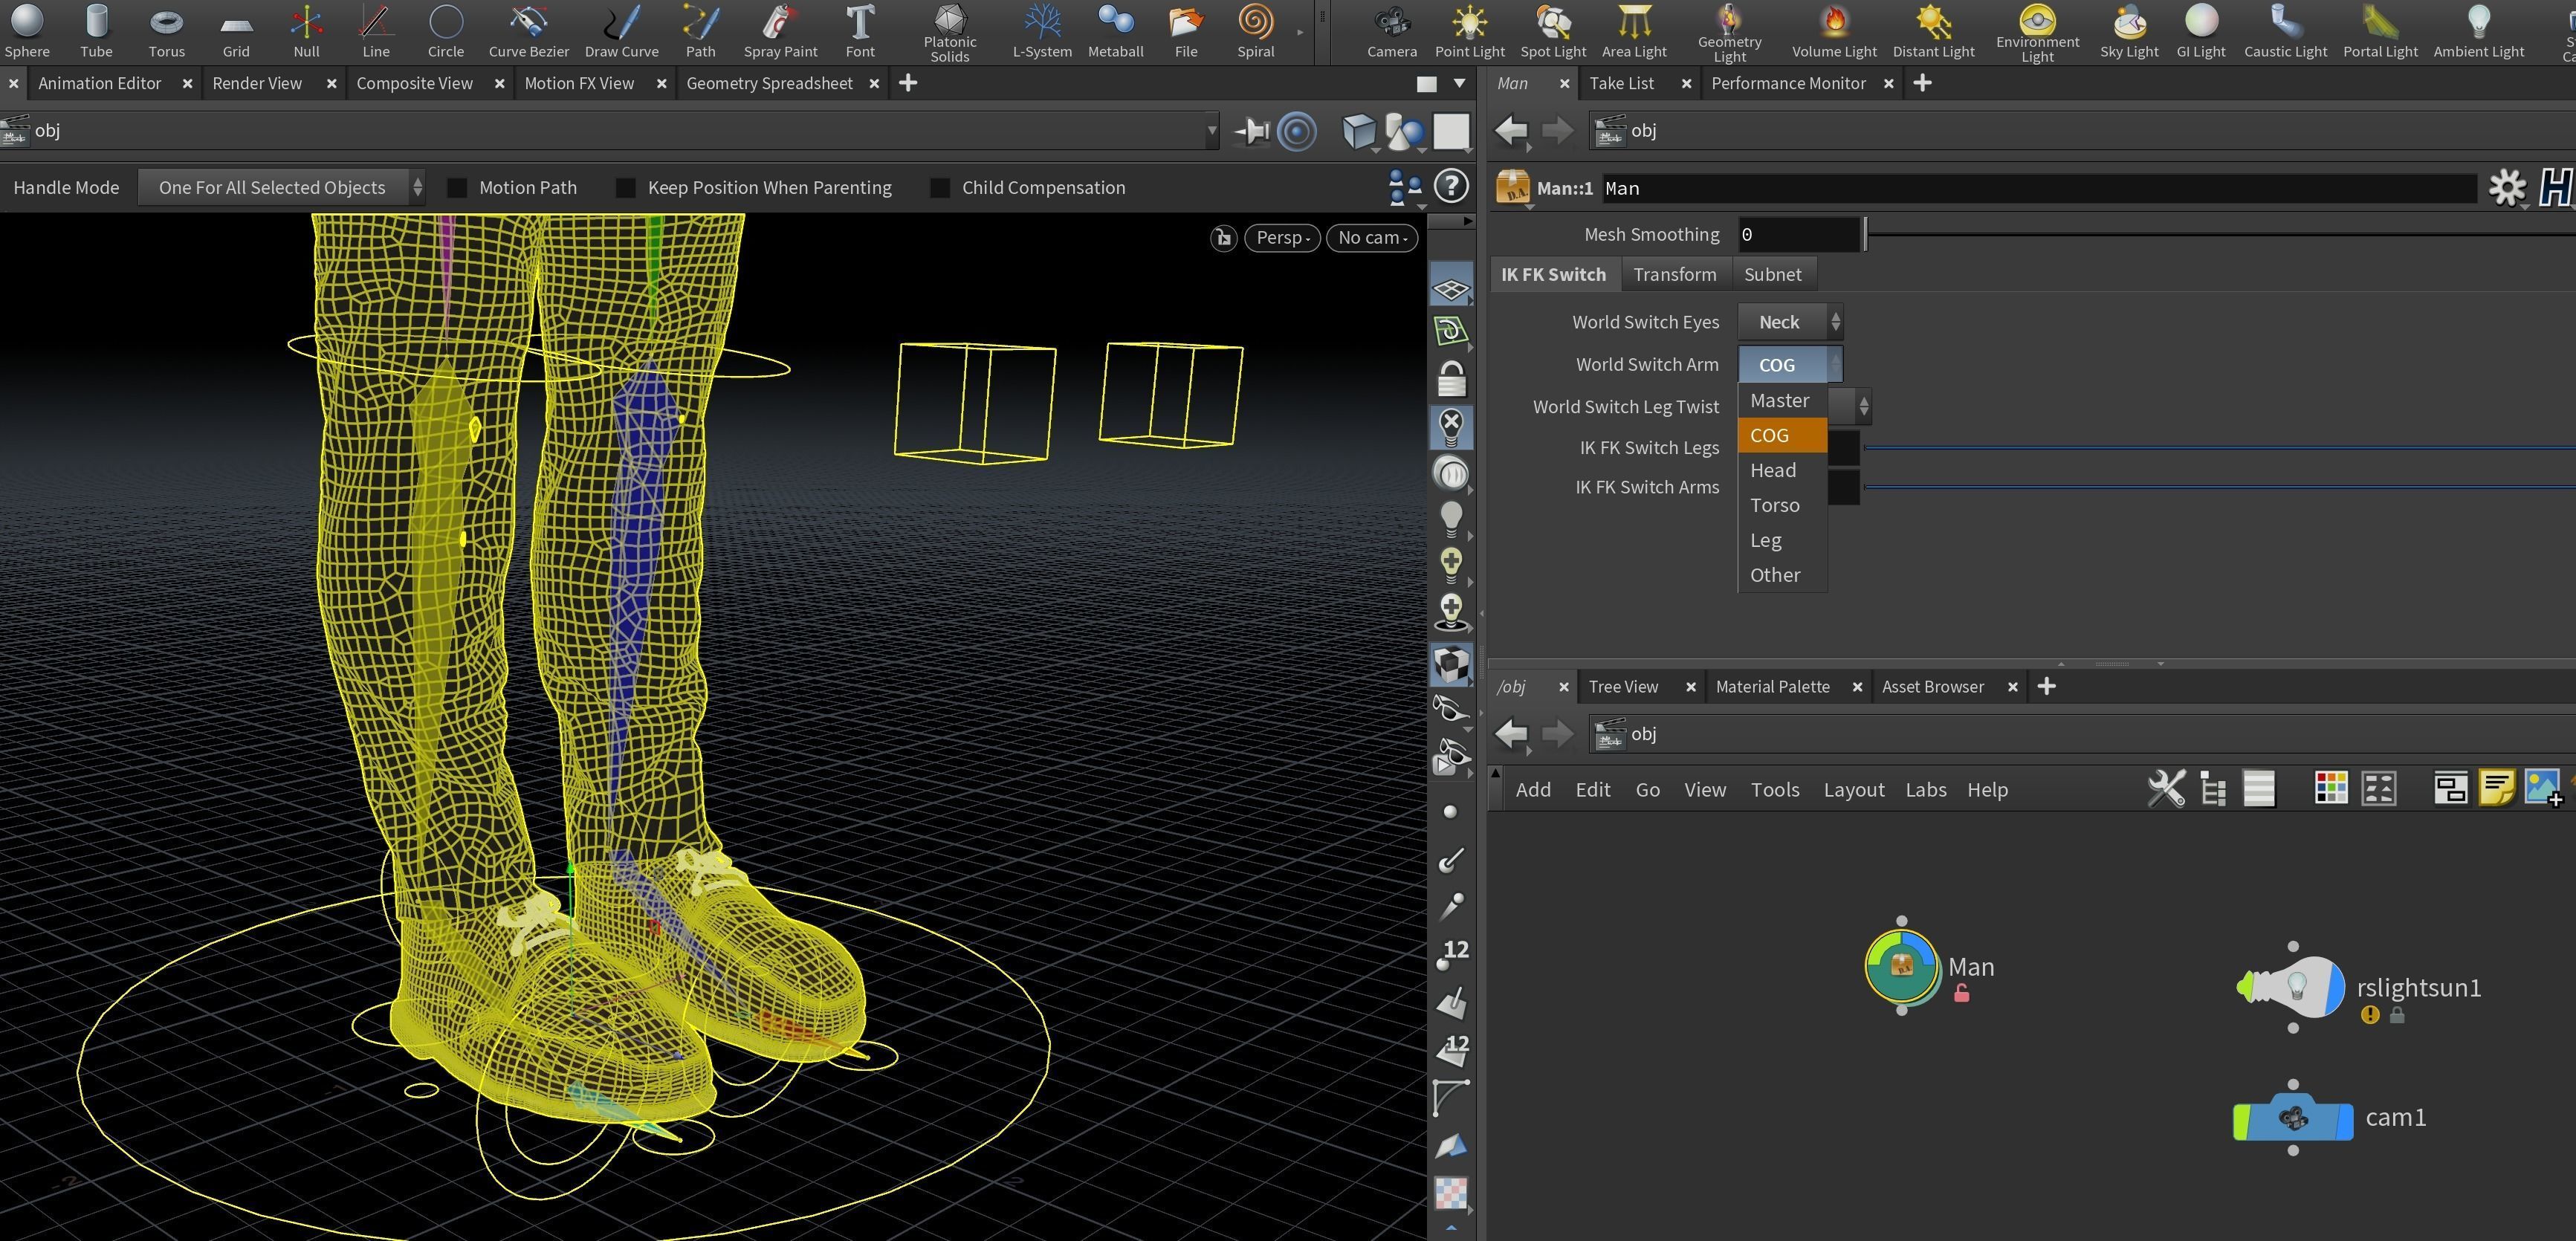Viewport: 2576px width, 1241px height.
Task: Toggle Keep Position When Parenting checkbox
Action: [626, 188]
